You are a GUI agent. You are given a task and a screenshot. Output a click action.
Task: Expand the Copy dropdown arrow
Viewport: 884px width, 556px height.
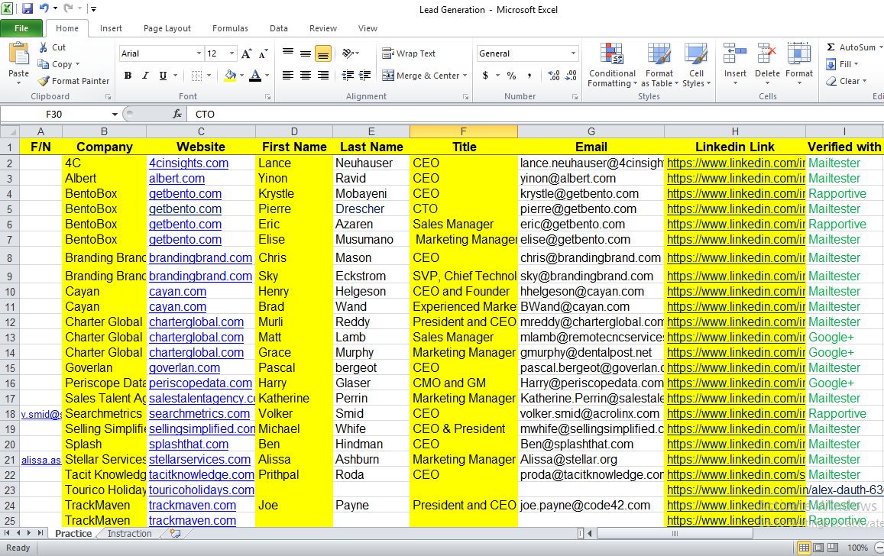77,64
